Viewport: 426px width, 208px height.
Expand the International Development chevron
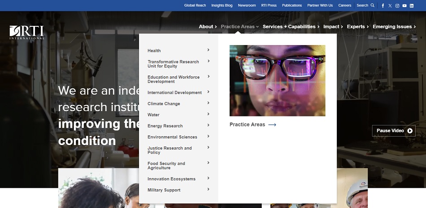[x=209, y=92]
